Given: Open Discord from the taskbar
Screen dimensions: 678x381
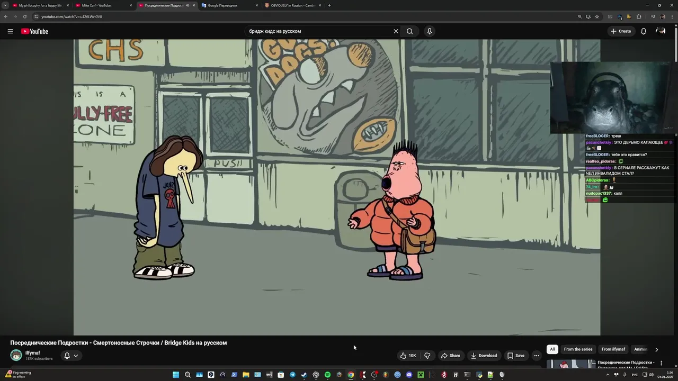Looking at the screenshot, I should [x=409, y=375].
